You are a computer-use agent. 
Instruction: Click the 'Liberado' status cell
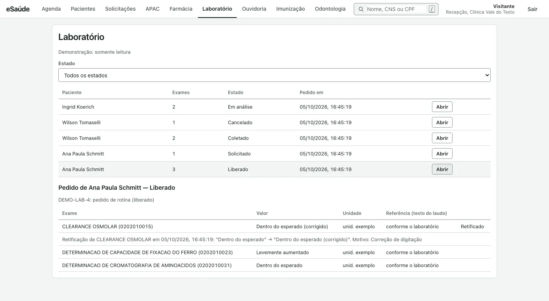click(x=238, y=169)
